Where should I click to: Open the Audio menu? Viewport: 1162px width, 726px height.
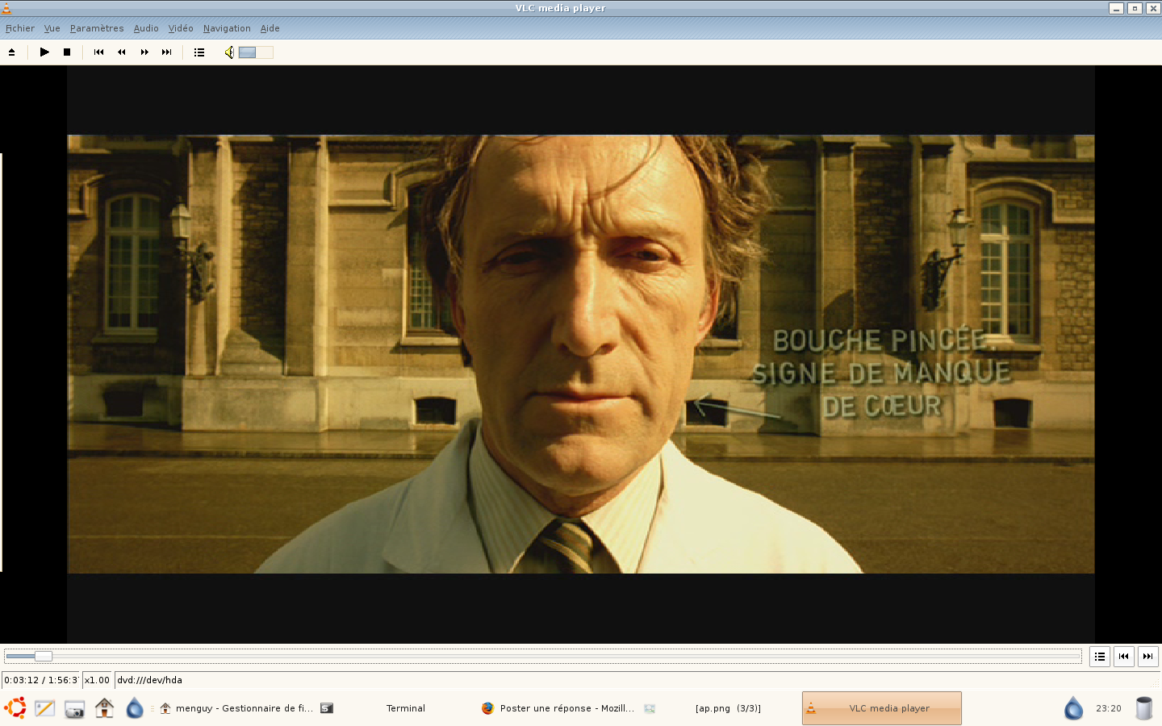[146, 28]
